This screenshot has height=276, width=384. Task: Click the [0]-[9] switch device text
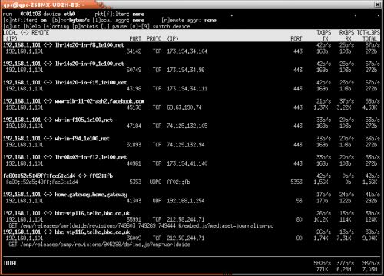pyautogui.click(x=160, y=26)
